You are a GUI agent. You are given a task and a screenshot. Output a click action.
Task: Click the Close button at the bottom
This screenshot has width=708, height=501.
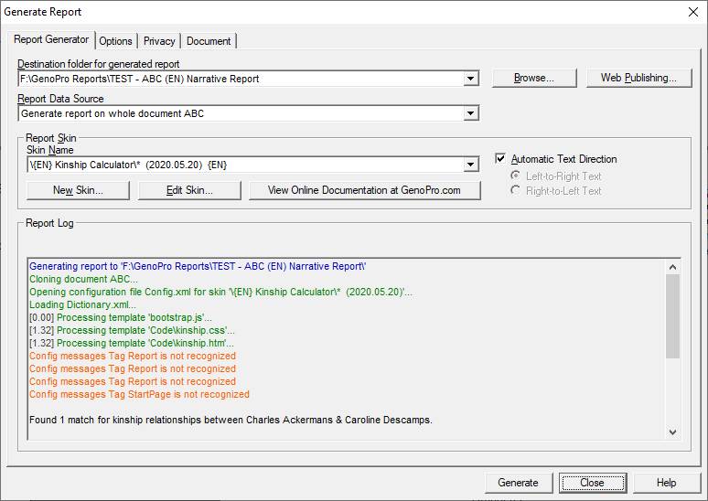coord(593,483)
